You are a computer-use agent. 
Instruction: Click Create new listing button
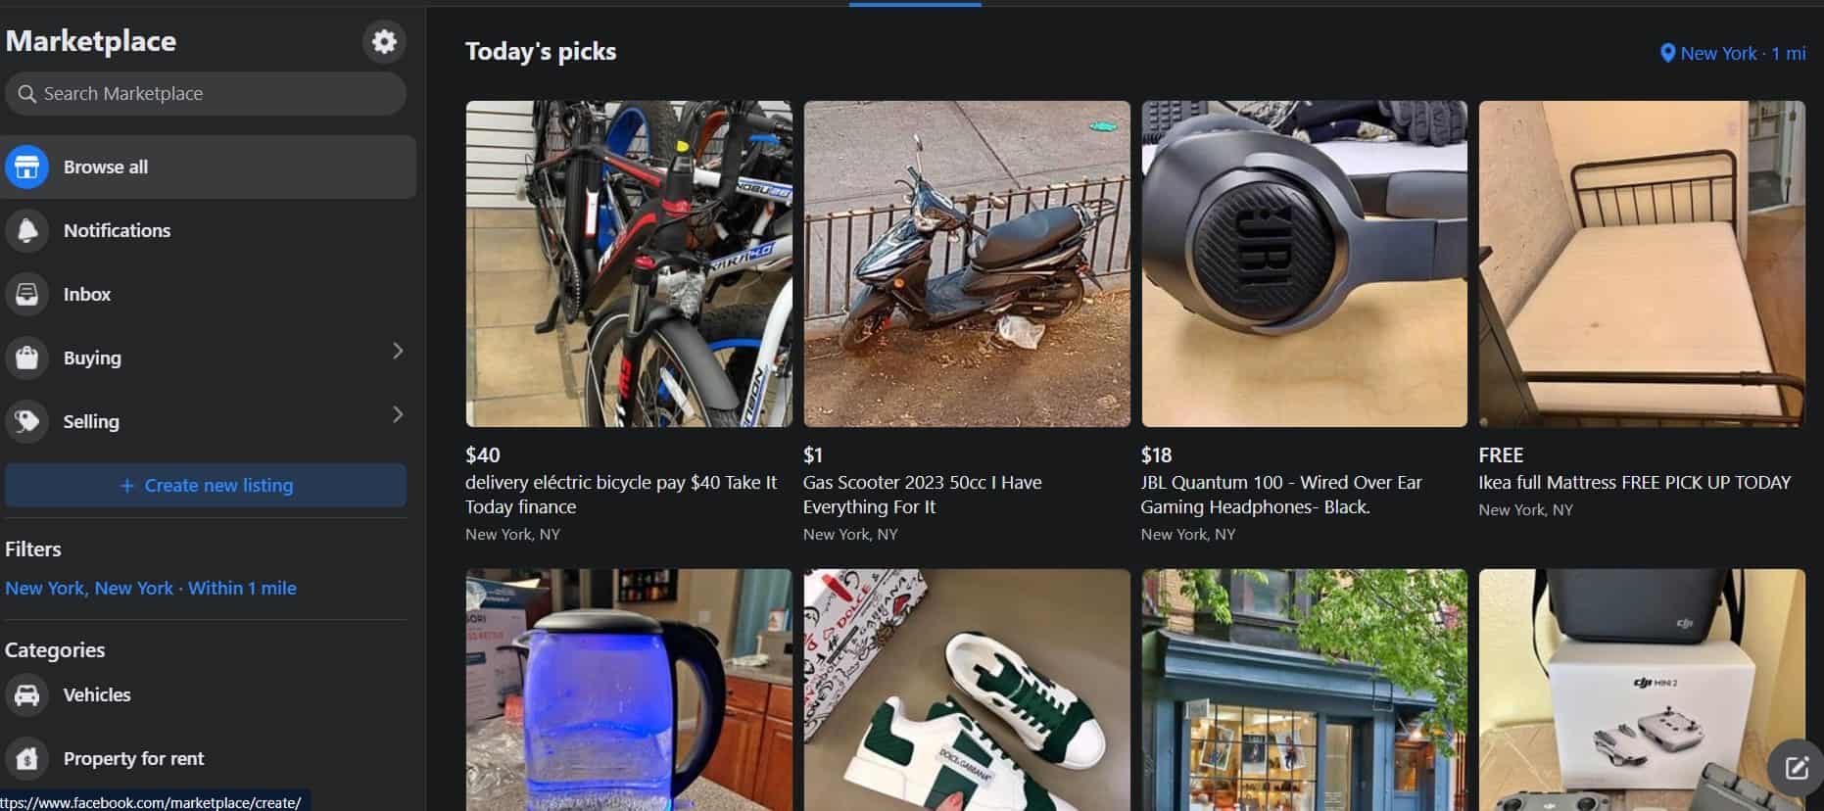206,485
